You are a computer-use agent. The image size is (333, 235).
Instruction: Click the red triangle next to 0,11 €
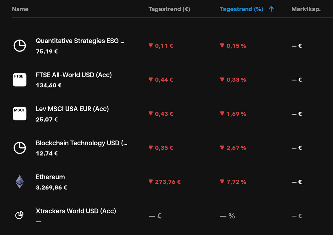click(x=151, y=46)
